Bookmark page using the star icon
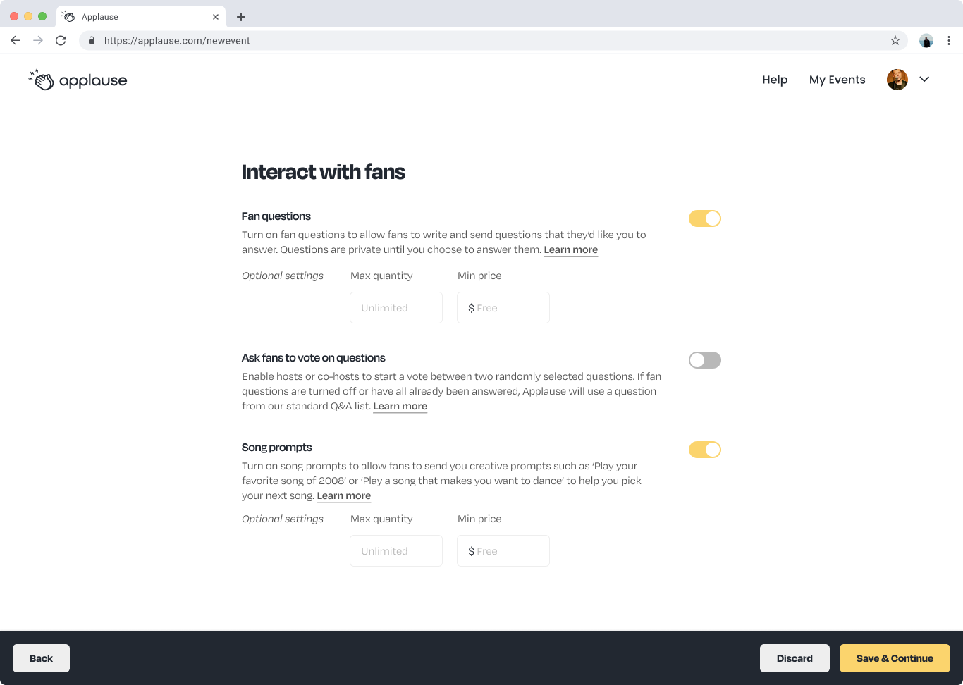 click(895, 40)
